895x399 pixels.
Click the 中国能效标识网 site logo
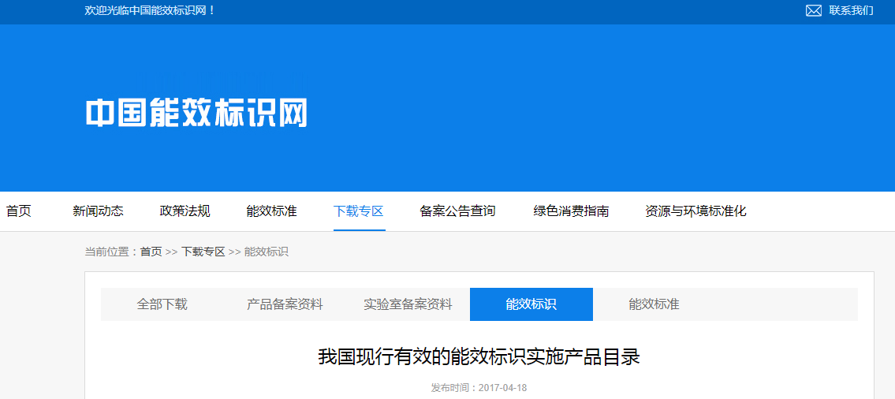coord(196,112)
